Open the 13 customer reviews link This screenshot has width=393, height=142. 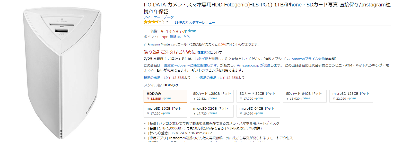195,22
